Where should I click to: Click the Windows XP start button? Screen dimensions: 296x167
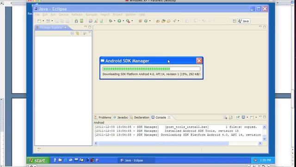tap(38, 161)
